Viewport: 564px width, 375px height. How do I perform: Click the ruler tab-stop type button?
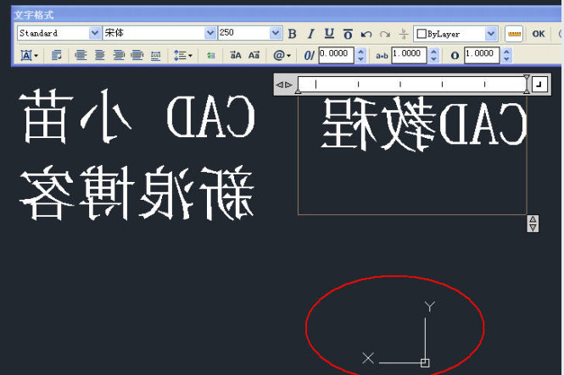[539, 85]
